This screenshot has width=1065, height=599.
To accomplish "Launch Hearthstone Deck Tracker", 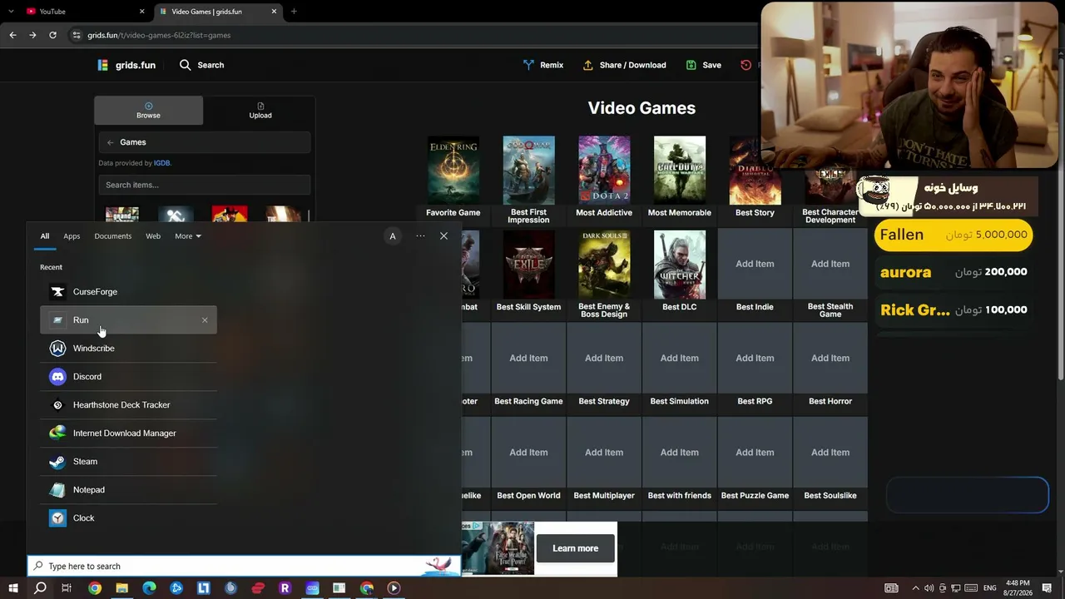I will 128,405.
